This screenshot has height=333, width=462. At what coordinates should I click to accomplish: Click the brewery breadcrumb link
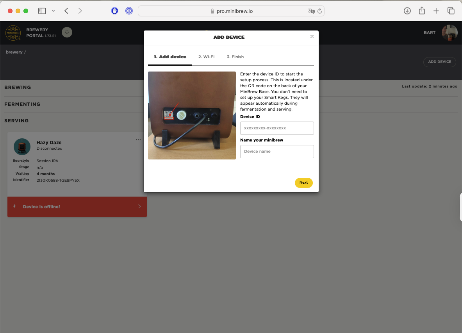click(14, 52)
